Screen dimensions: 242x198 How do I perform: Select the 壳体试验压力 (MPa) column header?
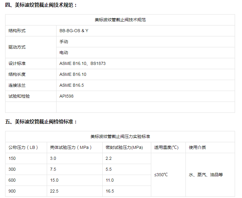click(71, 148)
